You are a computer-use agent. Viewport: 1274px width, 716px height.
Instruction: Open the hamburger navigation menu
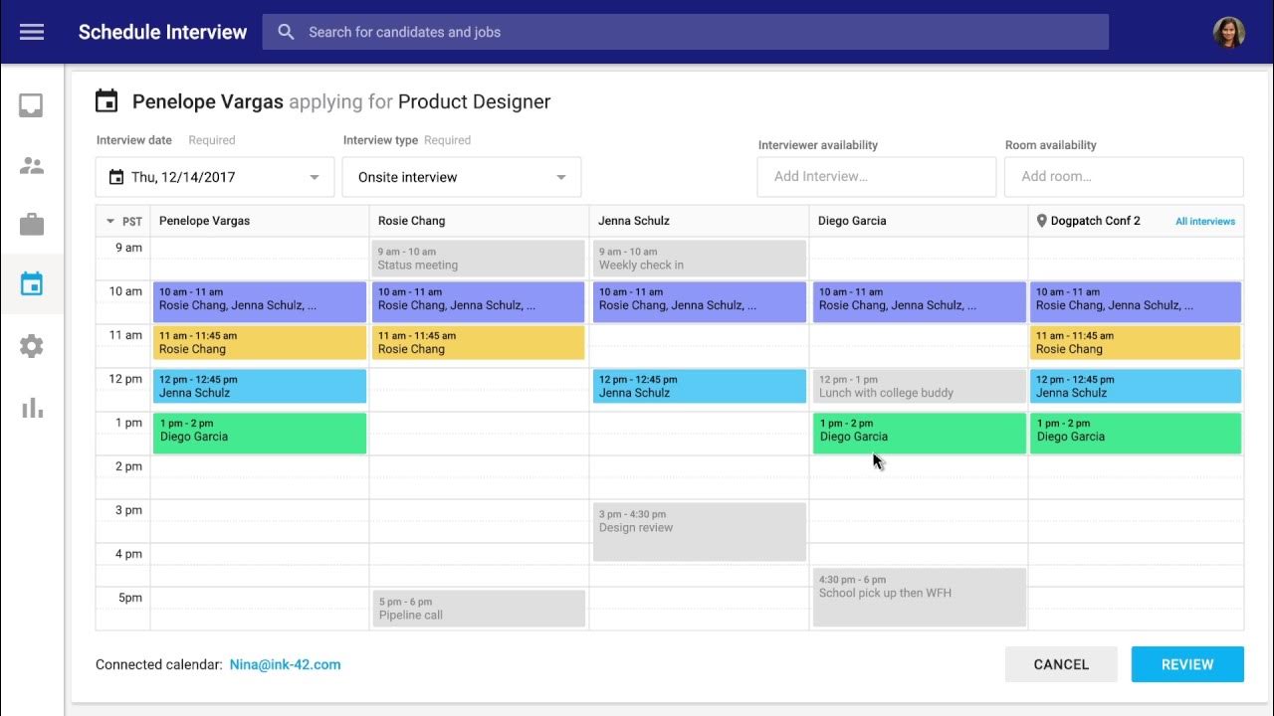coord(32,32)
